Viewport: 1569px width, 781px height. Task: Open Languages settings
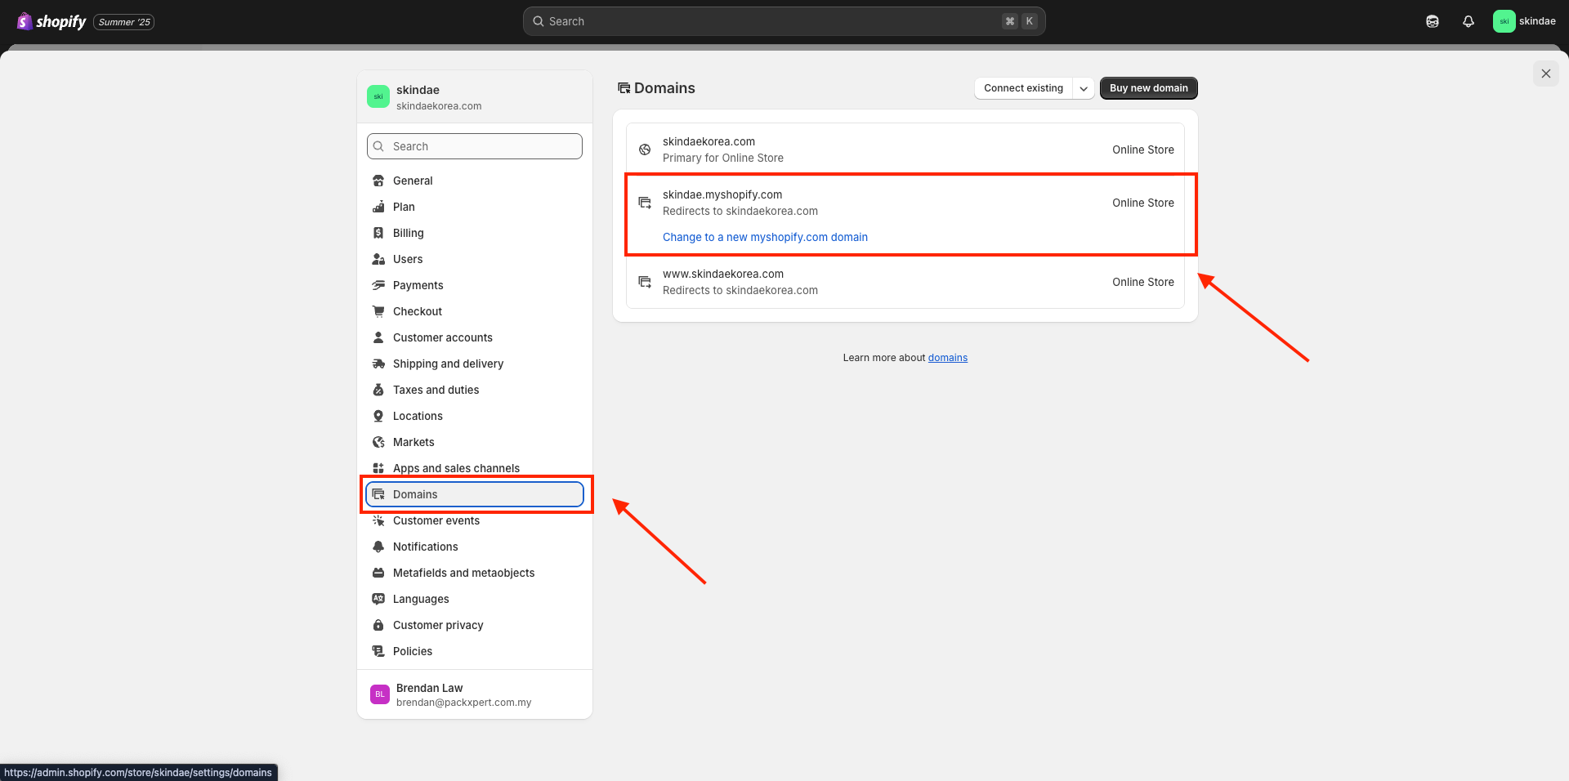tap(475, 599)
